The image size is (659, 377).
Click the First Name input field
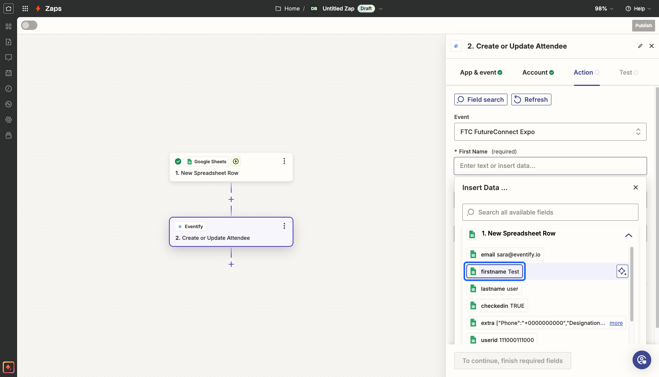tap(550, 166)
